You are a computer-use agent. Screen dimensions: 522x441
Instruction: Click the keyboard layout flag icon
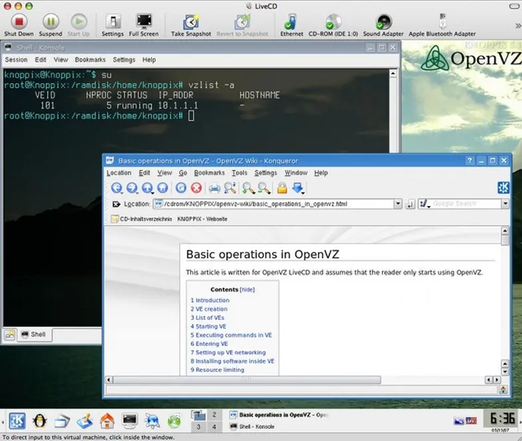click(471, 421)
